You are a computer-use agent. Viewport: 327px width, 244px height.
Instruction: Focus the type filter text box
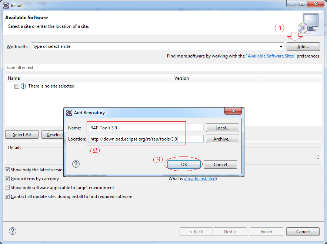(163, 67)
